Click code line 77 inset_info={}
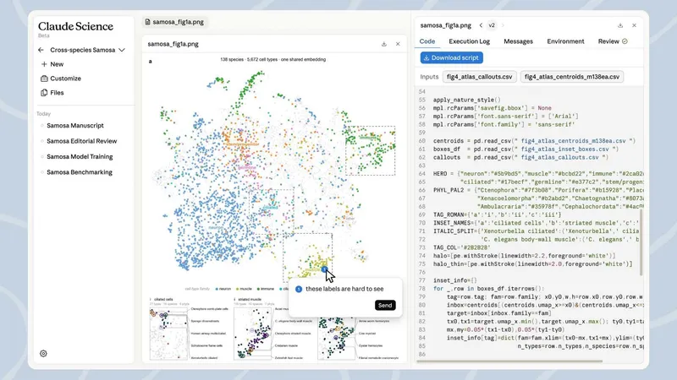 [x=455, y=280]
